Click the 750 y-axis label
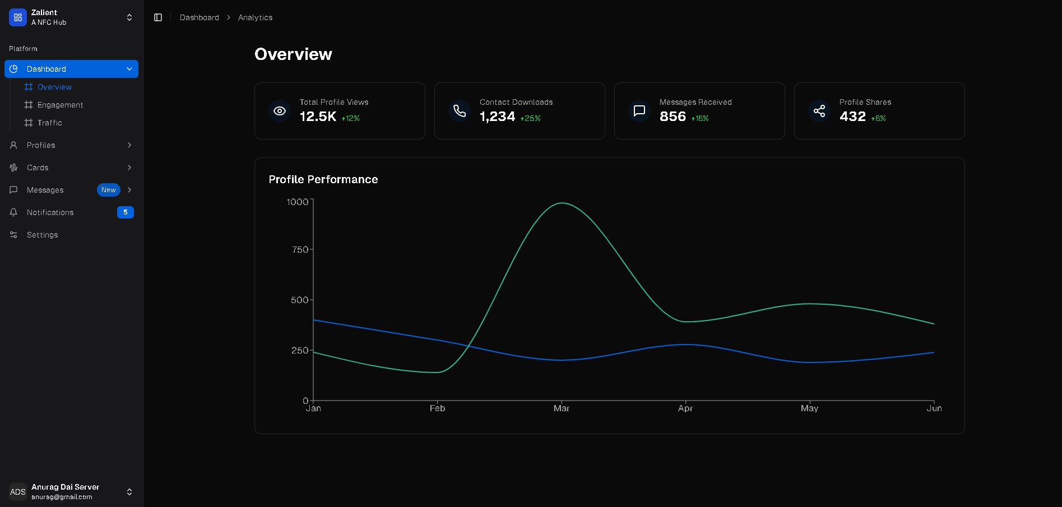 300,249
